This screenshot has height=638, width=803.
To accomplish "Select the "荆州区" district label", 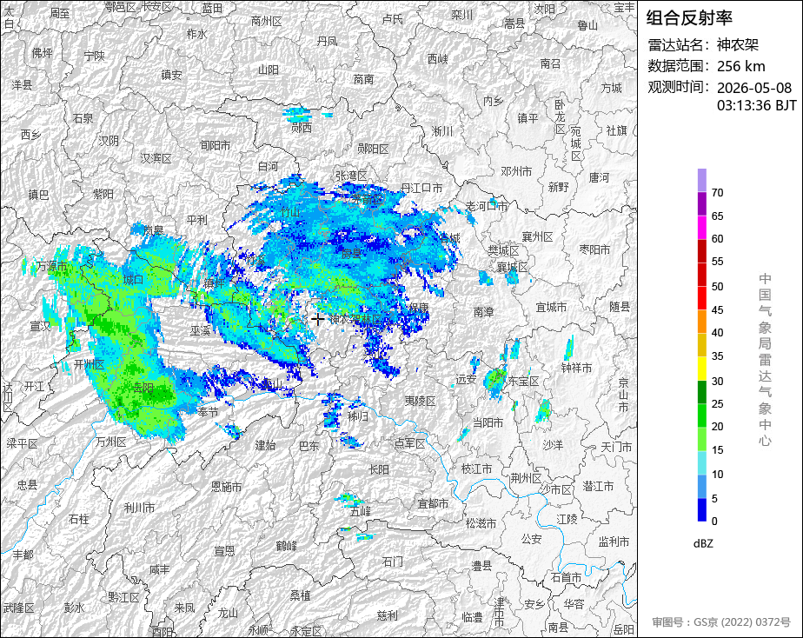I will tap(526, 478).
